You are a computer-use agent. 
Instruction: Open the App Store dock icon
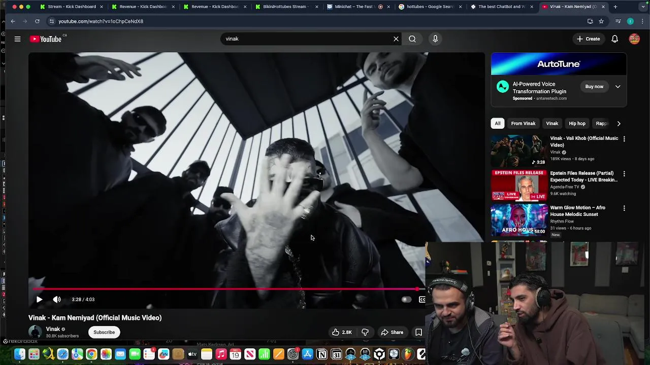307,354
